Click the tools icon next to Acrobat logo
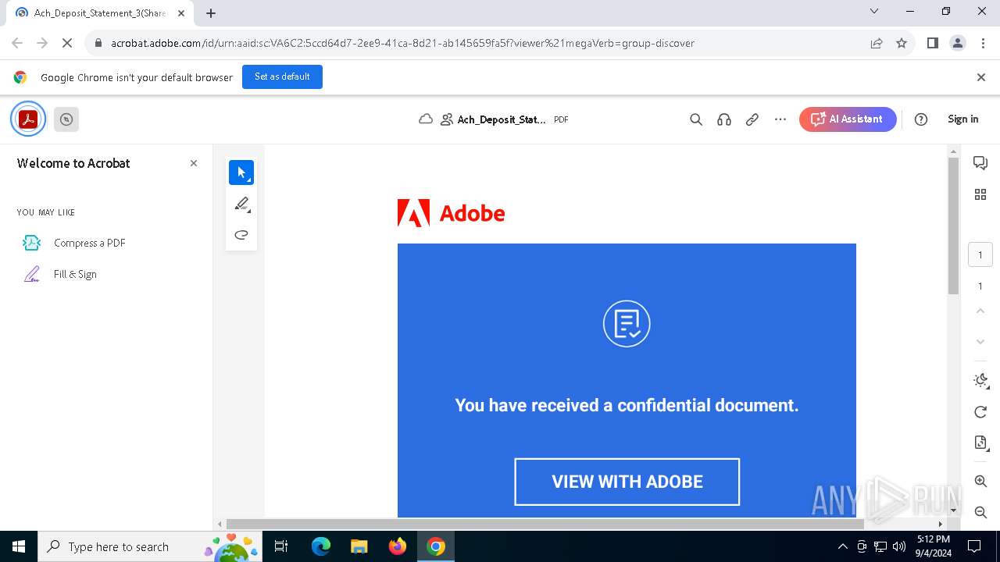Image resolution: width=1000 pixels, height=562 pixels. click(x=66, y=119)
